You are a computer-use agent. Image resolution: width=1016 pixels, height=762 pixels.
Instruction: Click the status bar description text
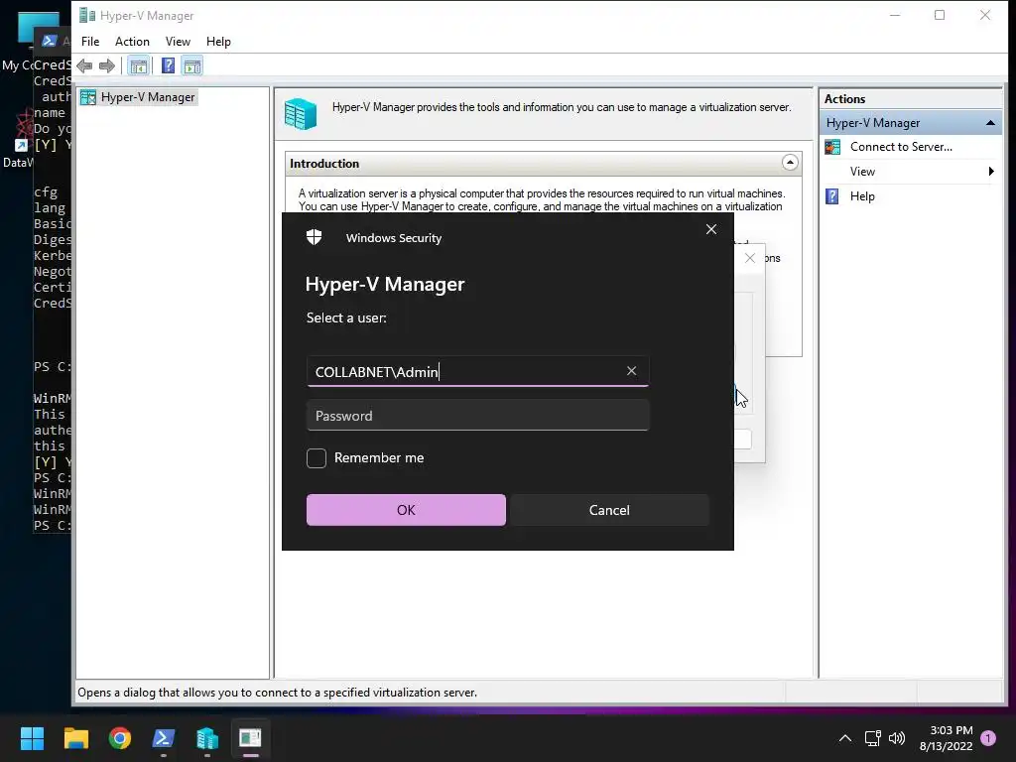[278, 693]
